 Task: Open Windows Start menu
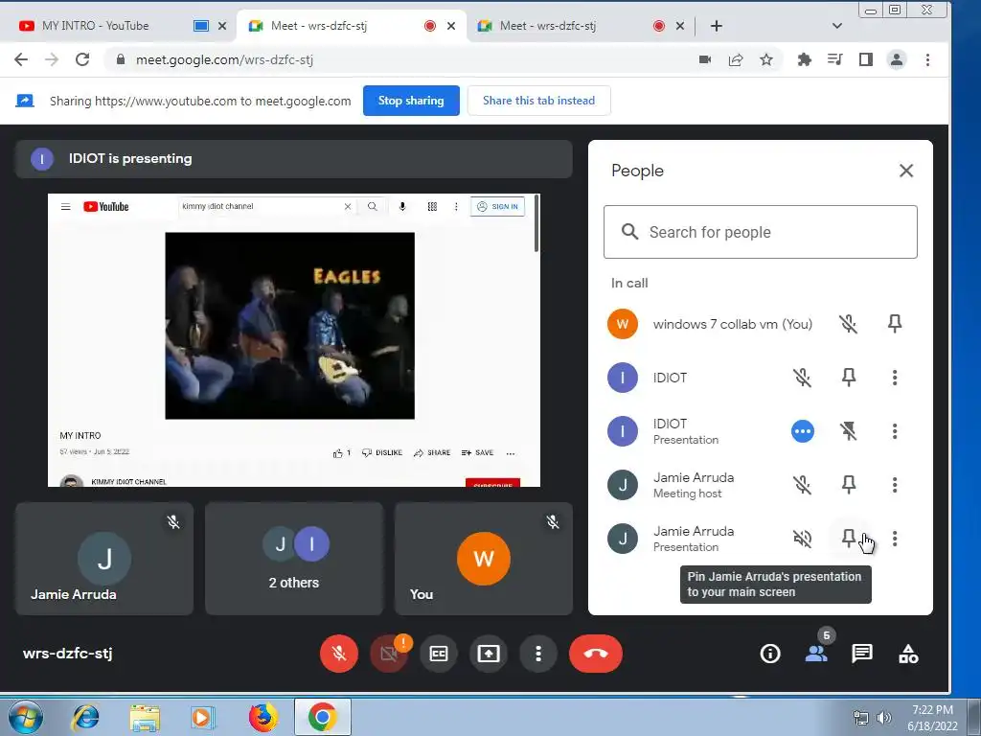(26, 717)
